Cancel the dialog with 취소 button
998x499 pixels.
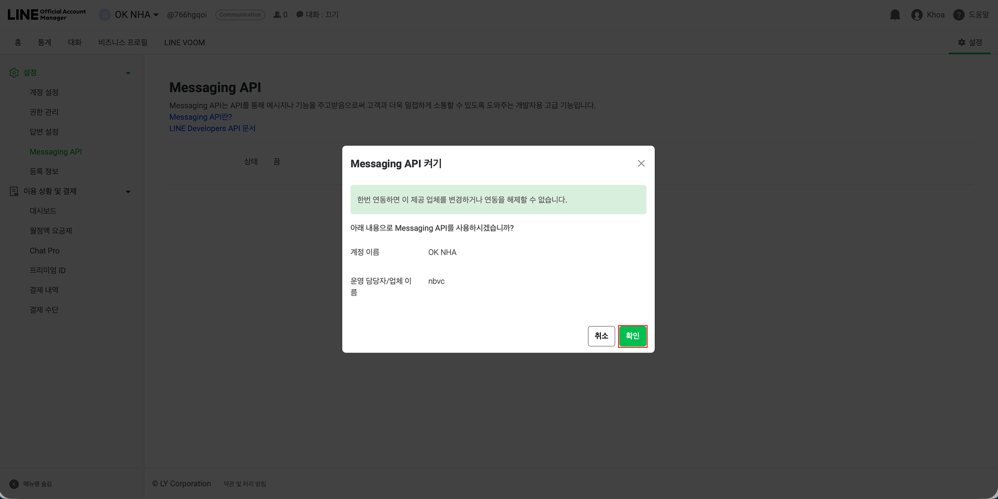click(601, 336)
